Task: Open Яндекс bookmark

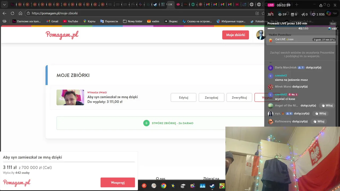Action: tap(171, 21)
